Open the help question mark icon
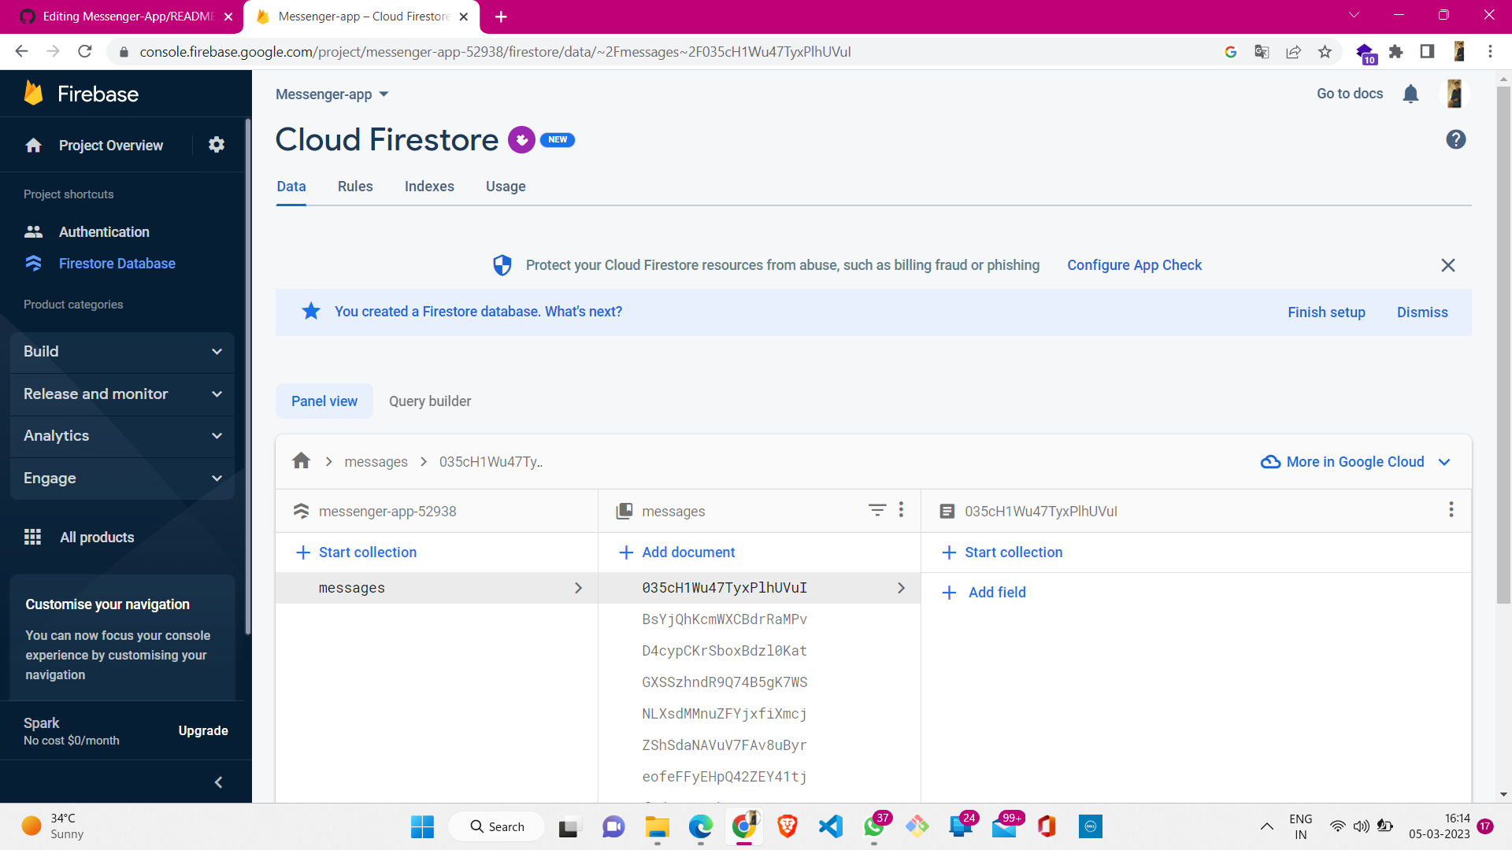The width and height of the screenshot is (1512, 850). (x=1455, y=139)
